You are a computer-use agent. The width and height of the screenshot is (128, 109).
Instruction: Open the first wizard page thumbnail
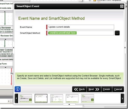click(x=26, y=99)
